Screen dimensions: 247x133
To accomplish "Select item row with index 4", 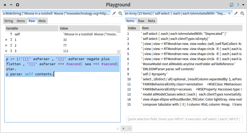I will coord(185,49).
